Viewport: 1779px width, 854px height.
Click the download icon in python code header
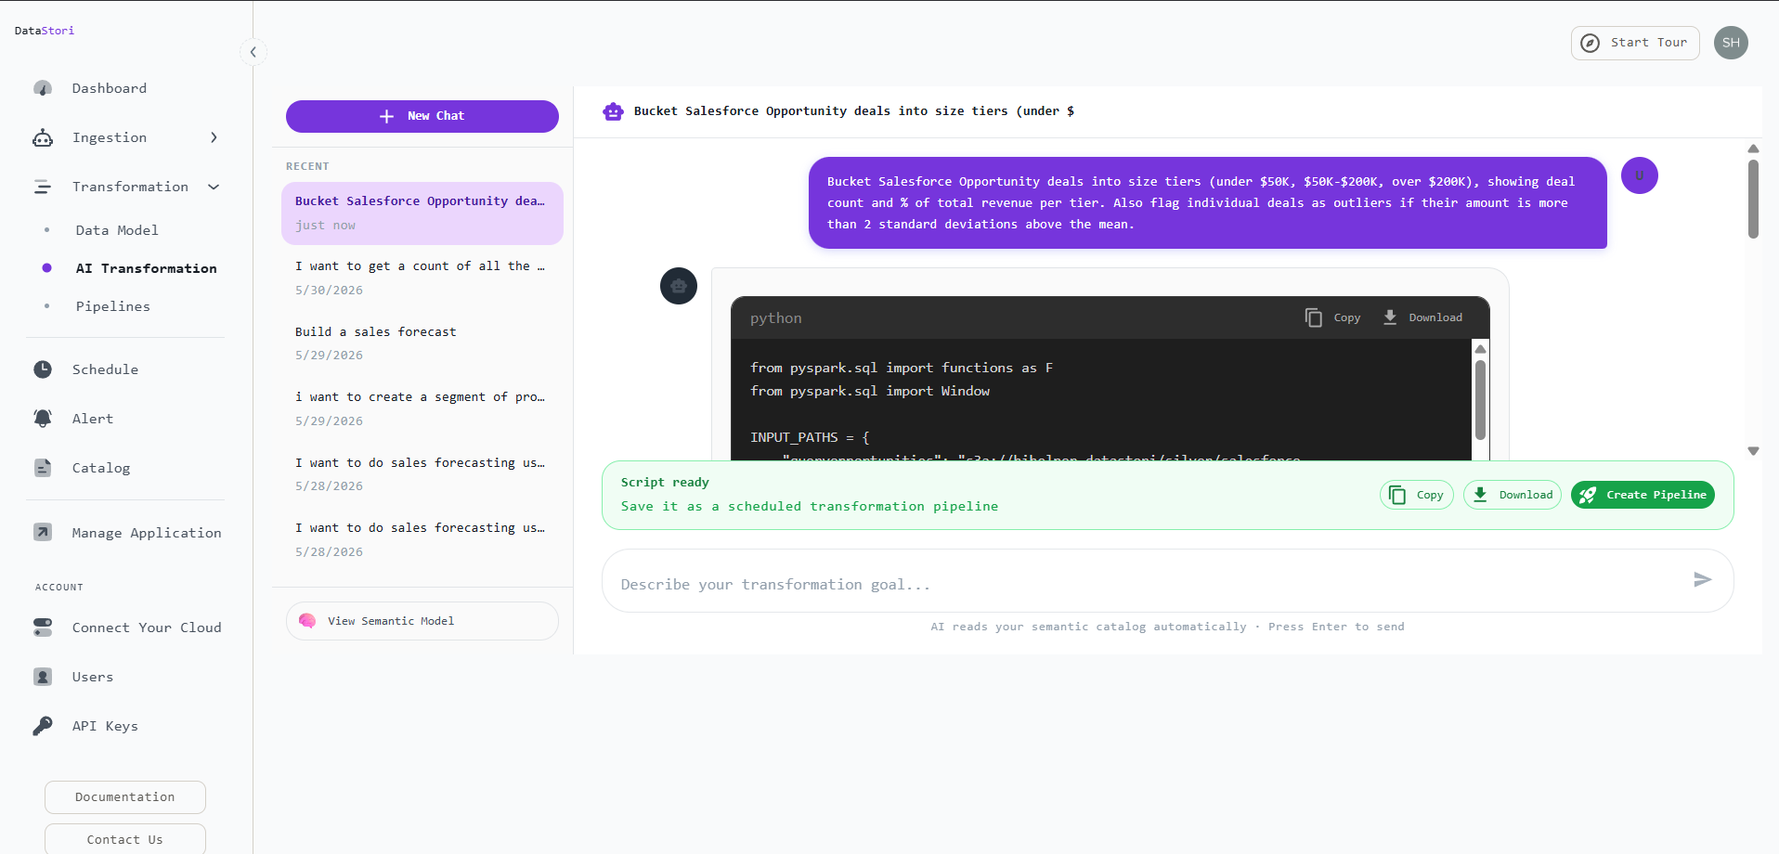pos(1390,317)
